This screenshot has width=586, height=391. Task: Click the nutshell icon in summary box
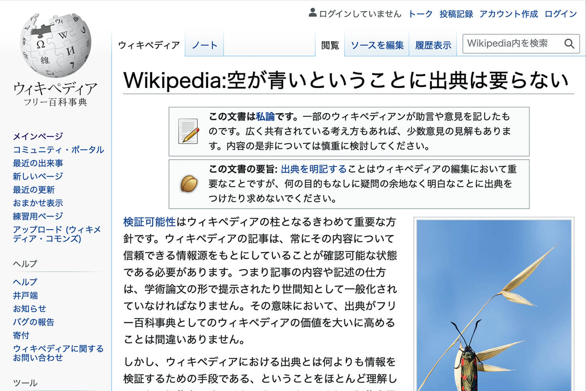click(x=189, y=183)
